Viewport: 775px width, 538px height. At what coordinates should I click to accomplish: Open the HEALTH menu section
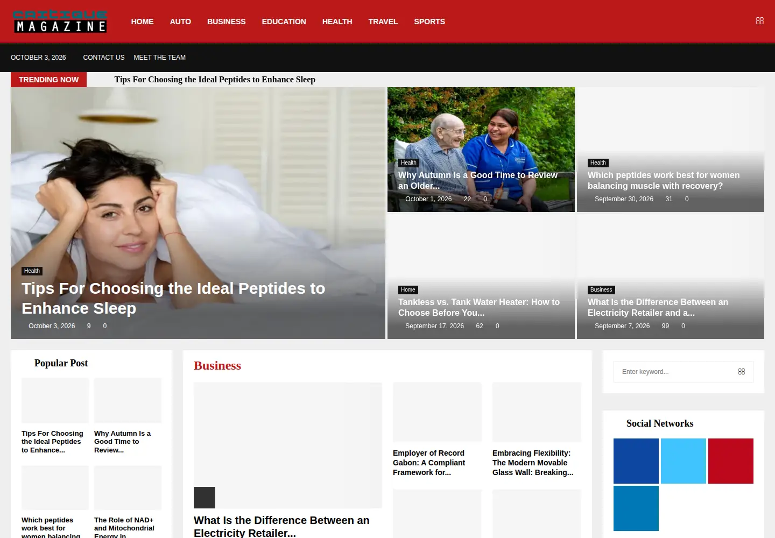coord(337,22)
